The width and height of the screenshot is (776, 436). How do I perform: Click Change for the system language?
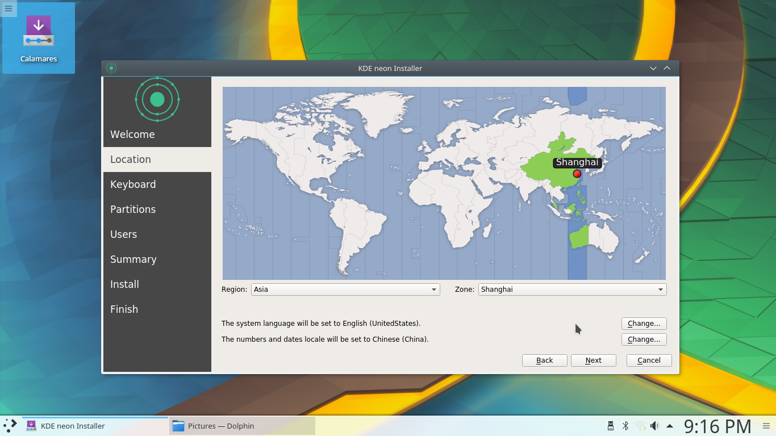pos(644,324)
